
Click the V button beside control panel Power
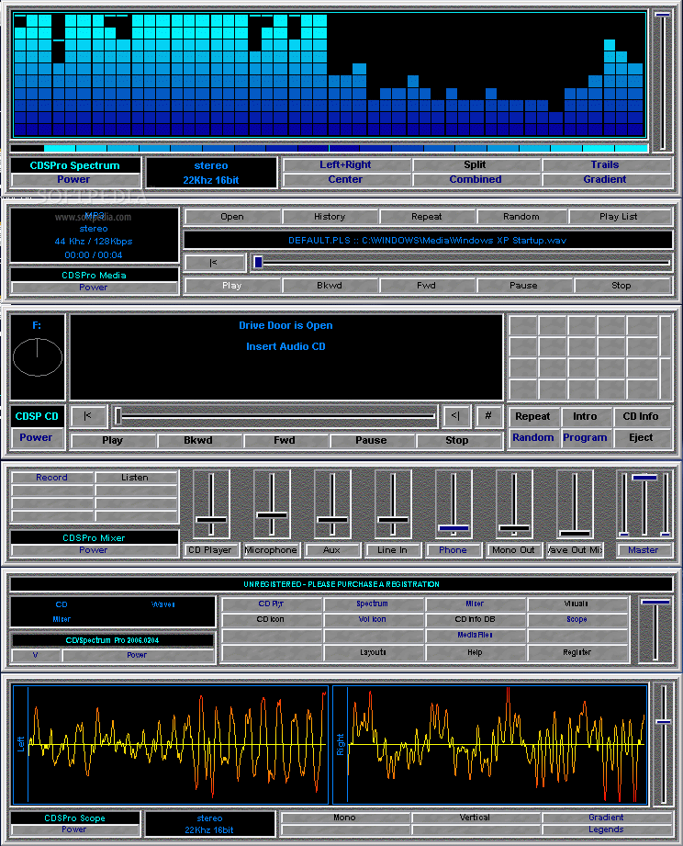pos(36,656)
